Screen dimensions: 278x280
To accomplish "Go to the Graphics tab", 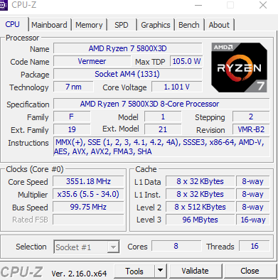I will pos(156,25).
